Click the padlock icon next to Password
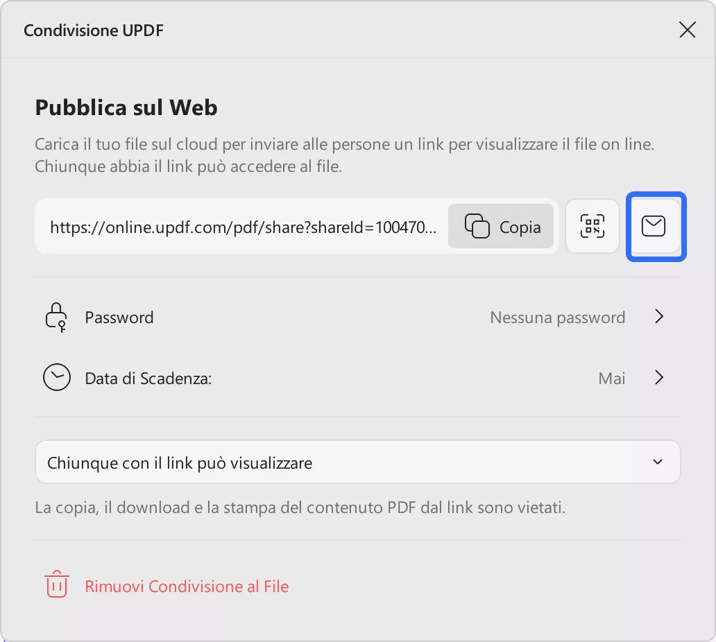Viewport: 716px width, 642px height. 56,317
